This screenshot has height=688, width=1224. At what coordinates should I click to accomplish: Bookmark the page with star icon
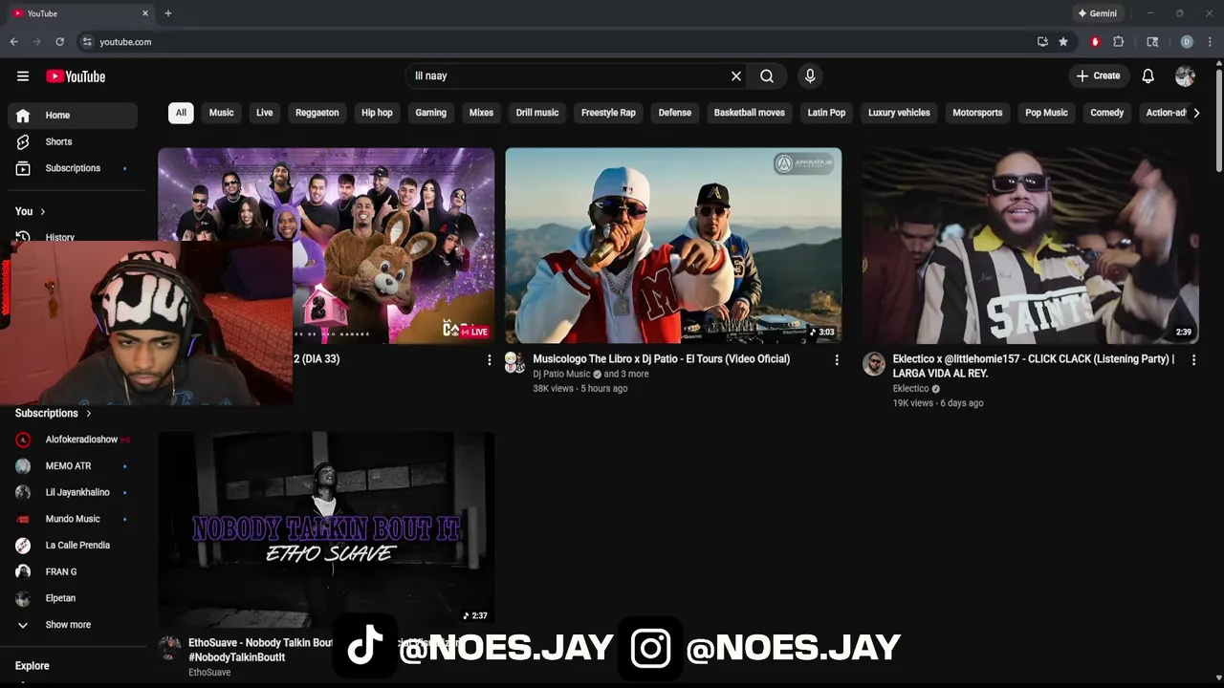coord(1063,42)
